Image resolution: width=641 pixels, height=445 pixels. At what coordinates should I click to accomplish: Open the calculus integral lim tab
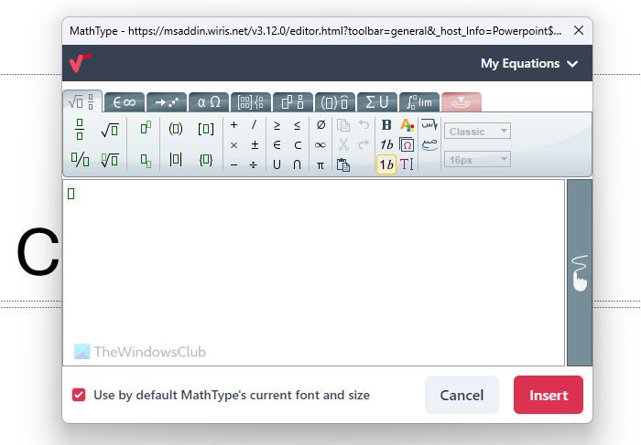click(419, 102)
